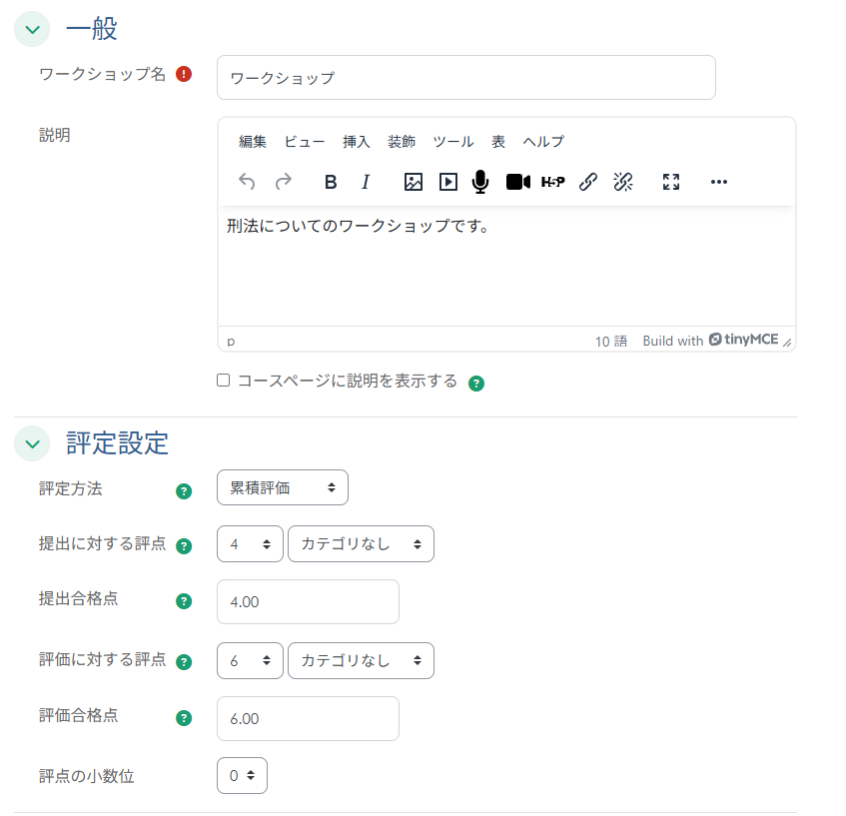The image size is (846, 816).
Task: Click the video recording camera icon
Action: (x=517, y=182)
